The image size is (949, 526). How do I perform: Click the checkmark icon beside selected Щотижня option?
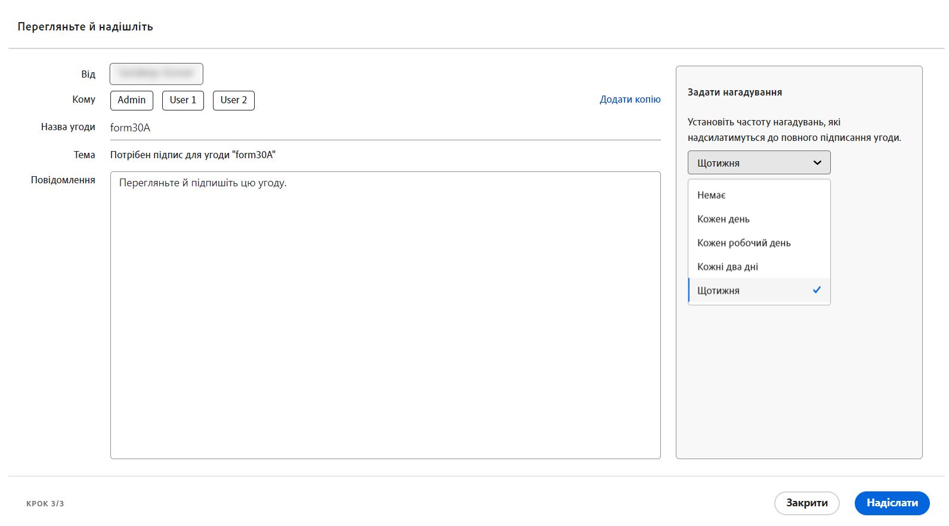(x=817, y=290)
